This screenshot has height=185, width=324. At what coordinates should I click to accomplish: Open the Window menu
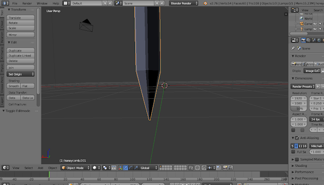[42, 4]
